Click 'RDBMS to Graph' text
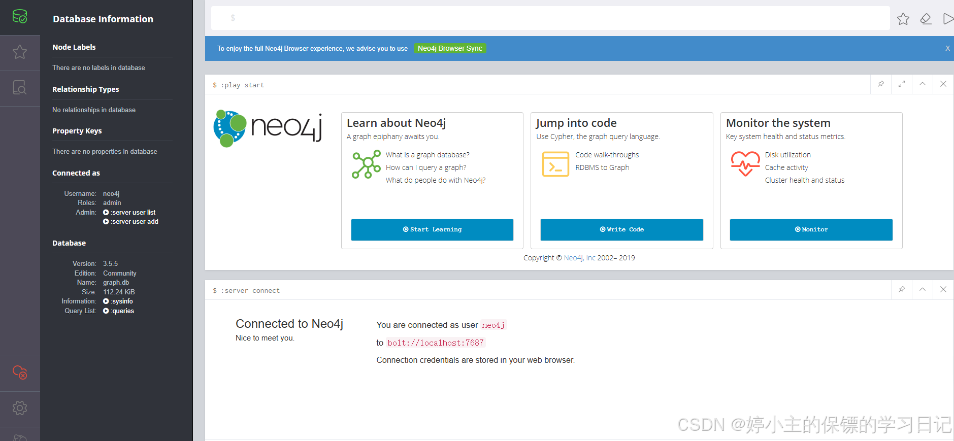Viewport: 954px width, 441px height. pyautogui.click(x=602, y=167)
